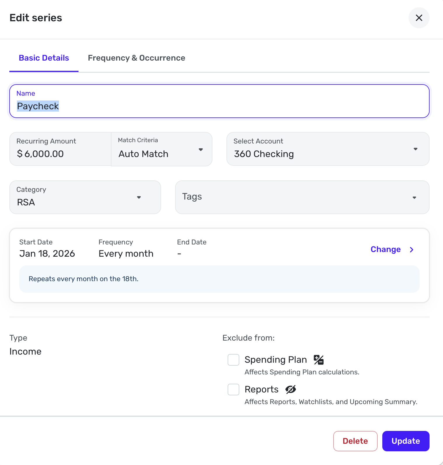Click the red Delete button
The height and width of the screenshot is (465, 443).
pos(355,441)
